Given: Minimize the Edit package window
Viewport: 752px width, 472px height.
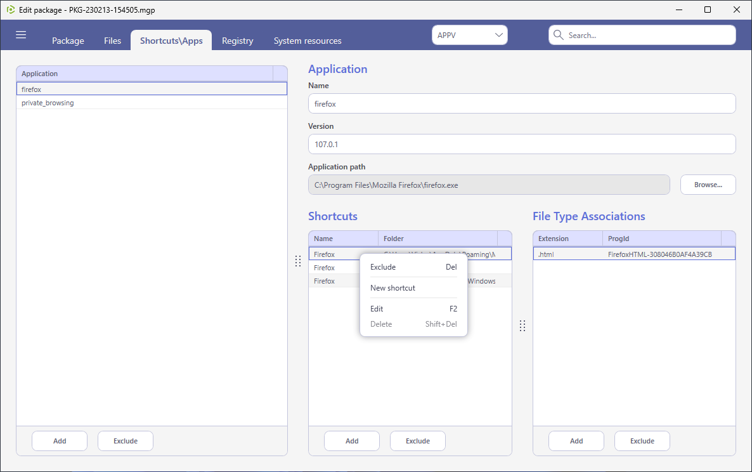Looking at the screenshot, I should pyautogui.click(x=679, y=10).
